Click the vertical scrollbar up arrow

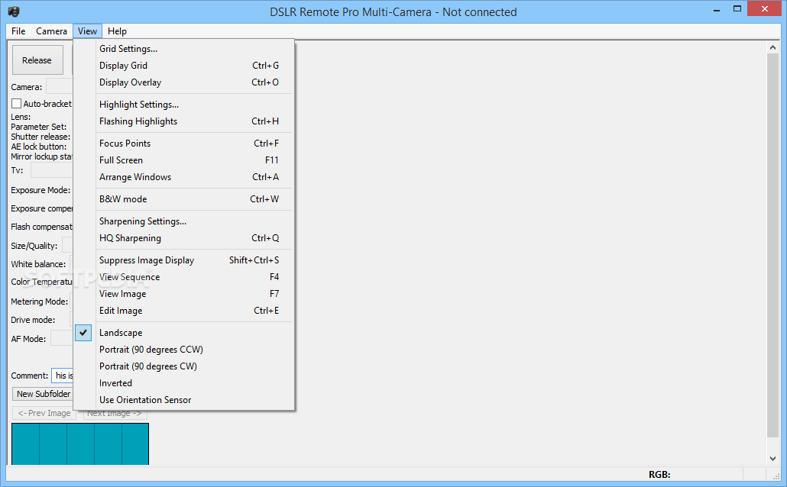point(773,47)
